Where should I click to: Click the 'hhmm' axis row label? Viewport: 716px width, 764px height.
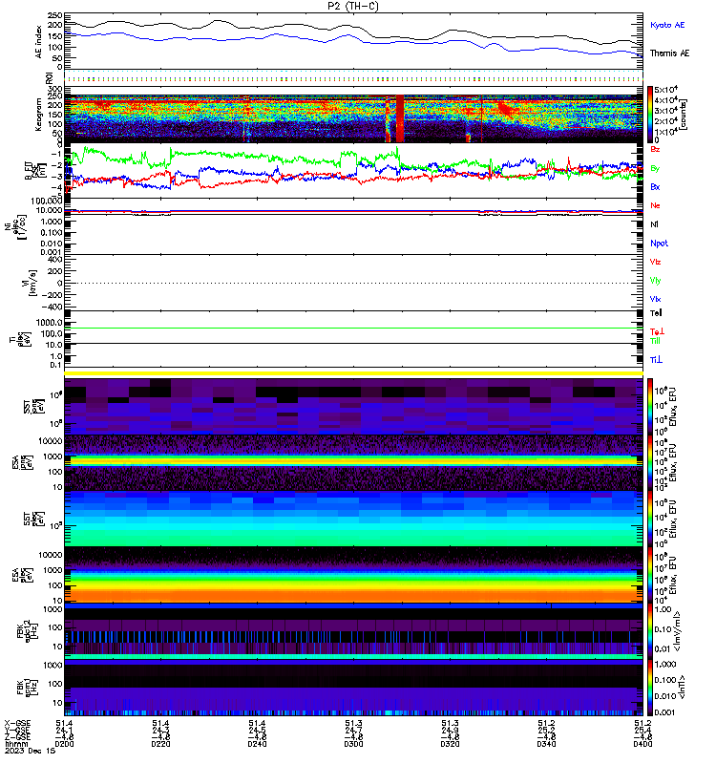point(16,744)
